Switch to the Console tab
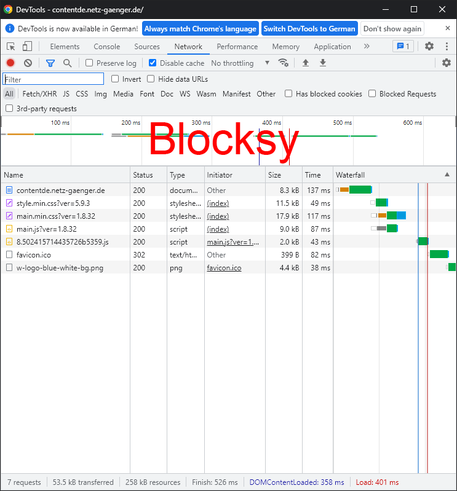 coord(107,47)
